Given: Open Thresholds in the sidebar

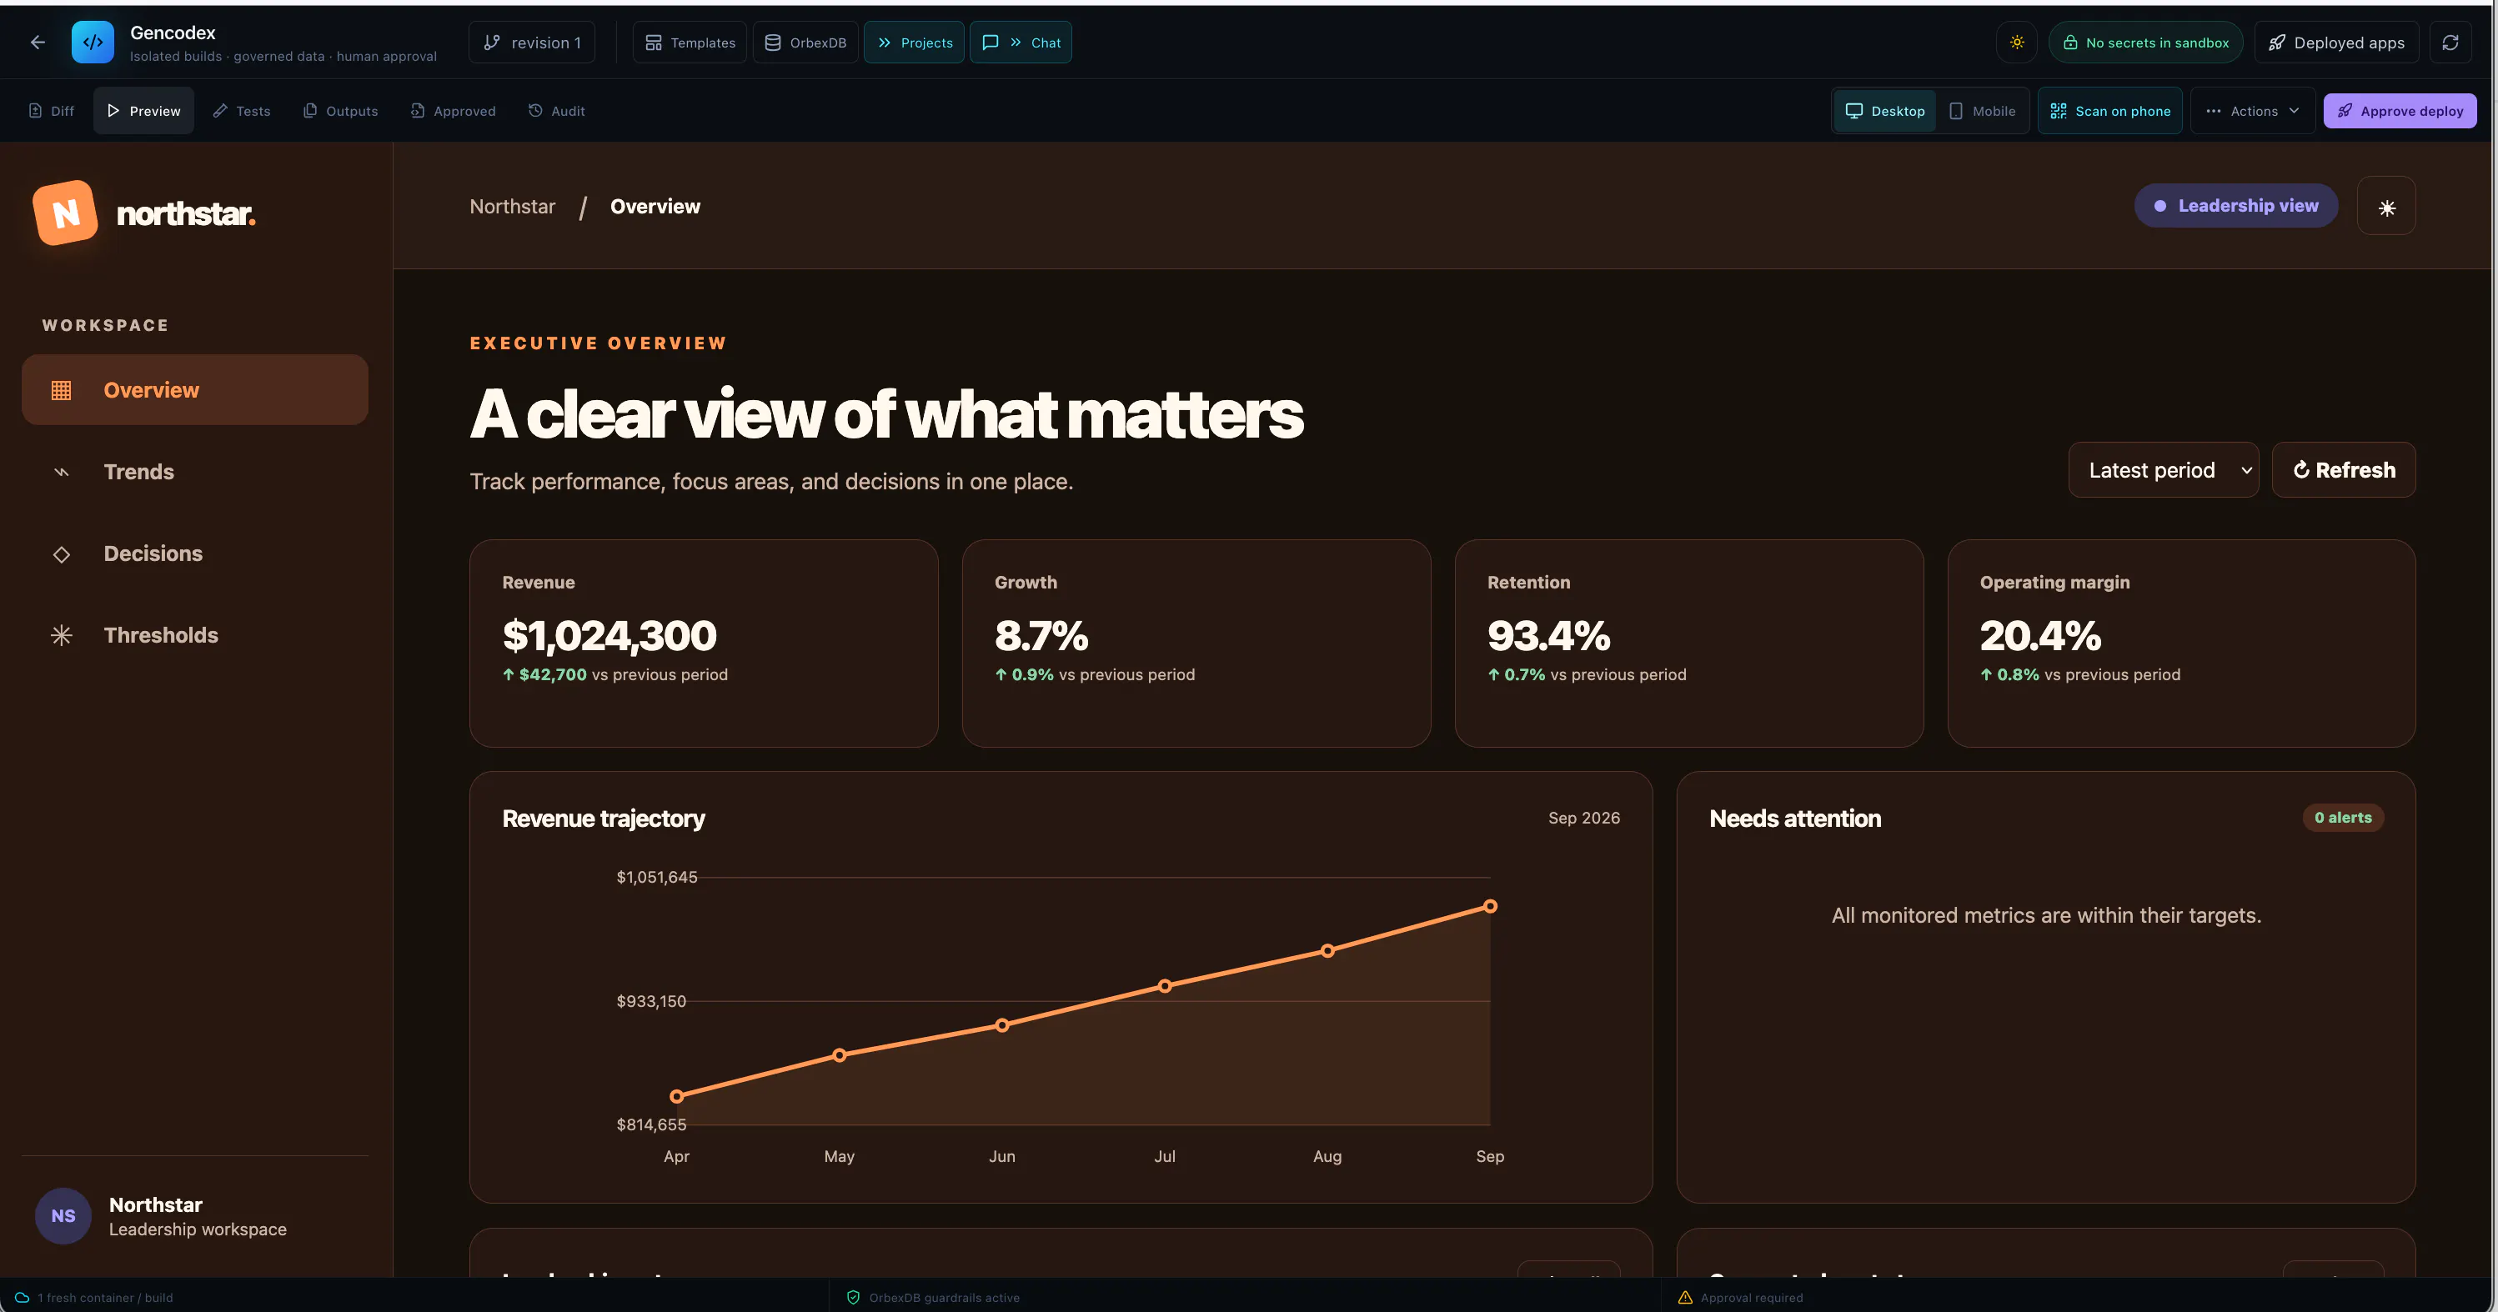Looking at the screenshot, I should (195, 635).
